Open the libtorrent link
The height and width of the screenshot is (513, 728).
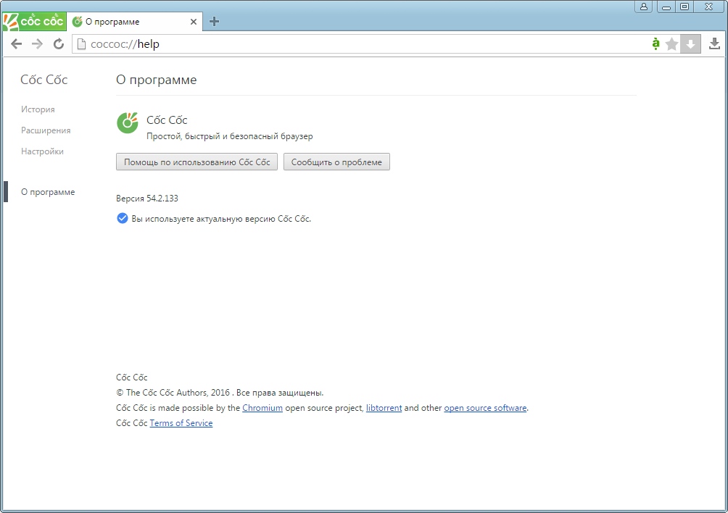point(384,408)
